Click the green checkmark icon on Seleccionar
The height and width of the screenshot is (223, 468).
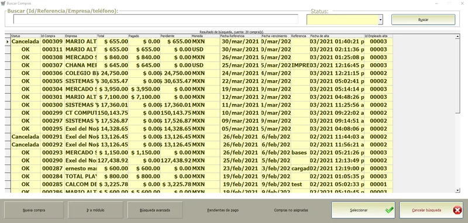[389, 210]
